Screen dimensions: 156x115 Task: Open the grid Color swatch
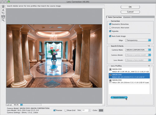point(101,110)
